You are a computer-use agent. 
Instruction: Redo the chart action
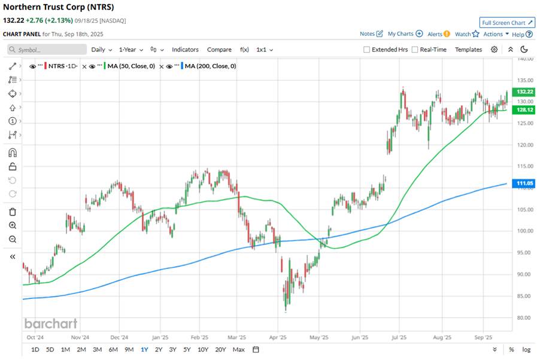[13, 194]
